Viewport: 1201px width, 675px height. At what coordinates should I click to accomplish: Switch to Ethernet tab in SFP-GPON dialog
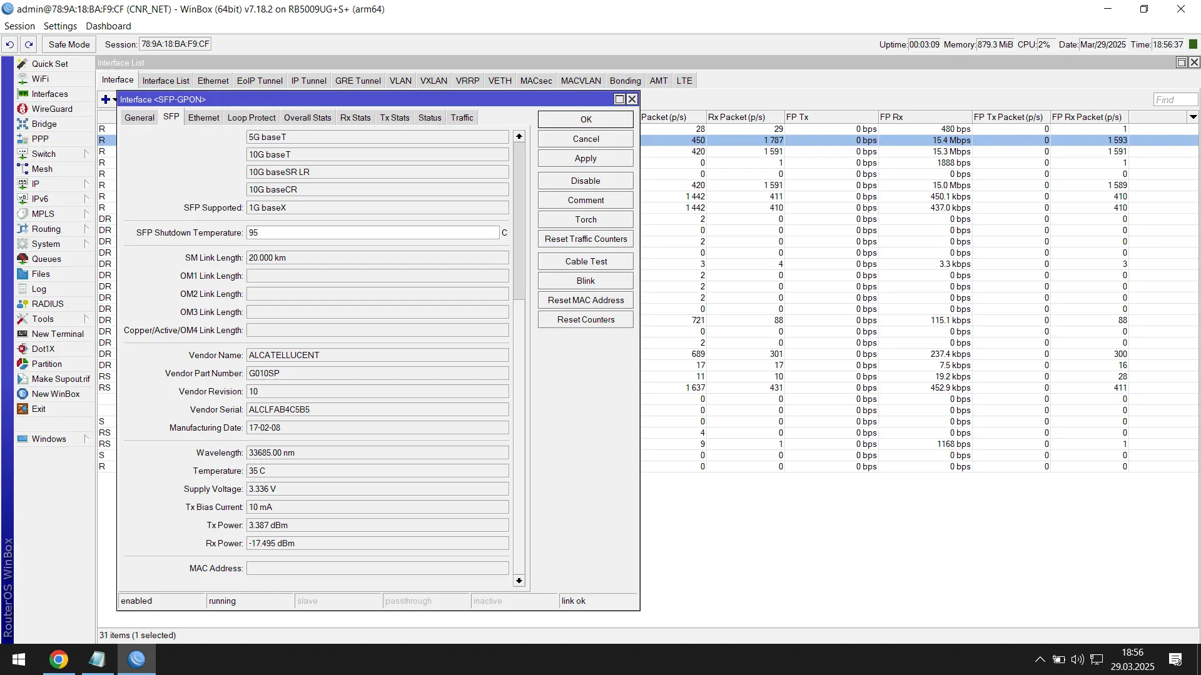204,117
